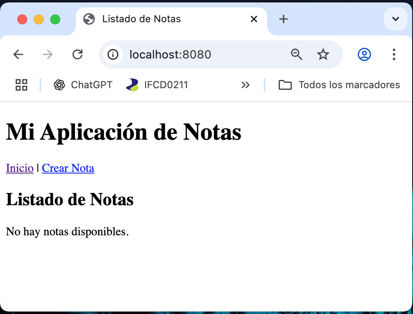Open the apps grid in bookmarks bar
Screen dimensions: 413x314
coord(21,85)
